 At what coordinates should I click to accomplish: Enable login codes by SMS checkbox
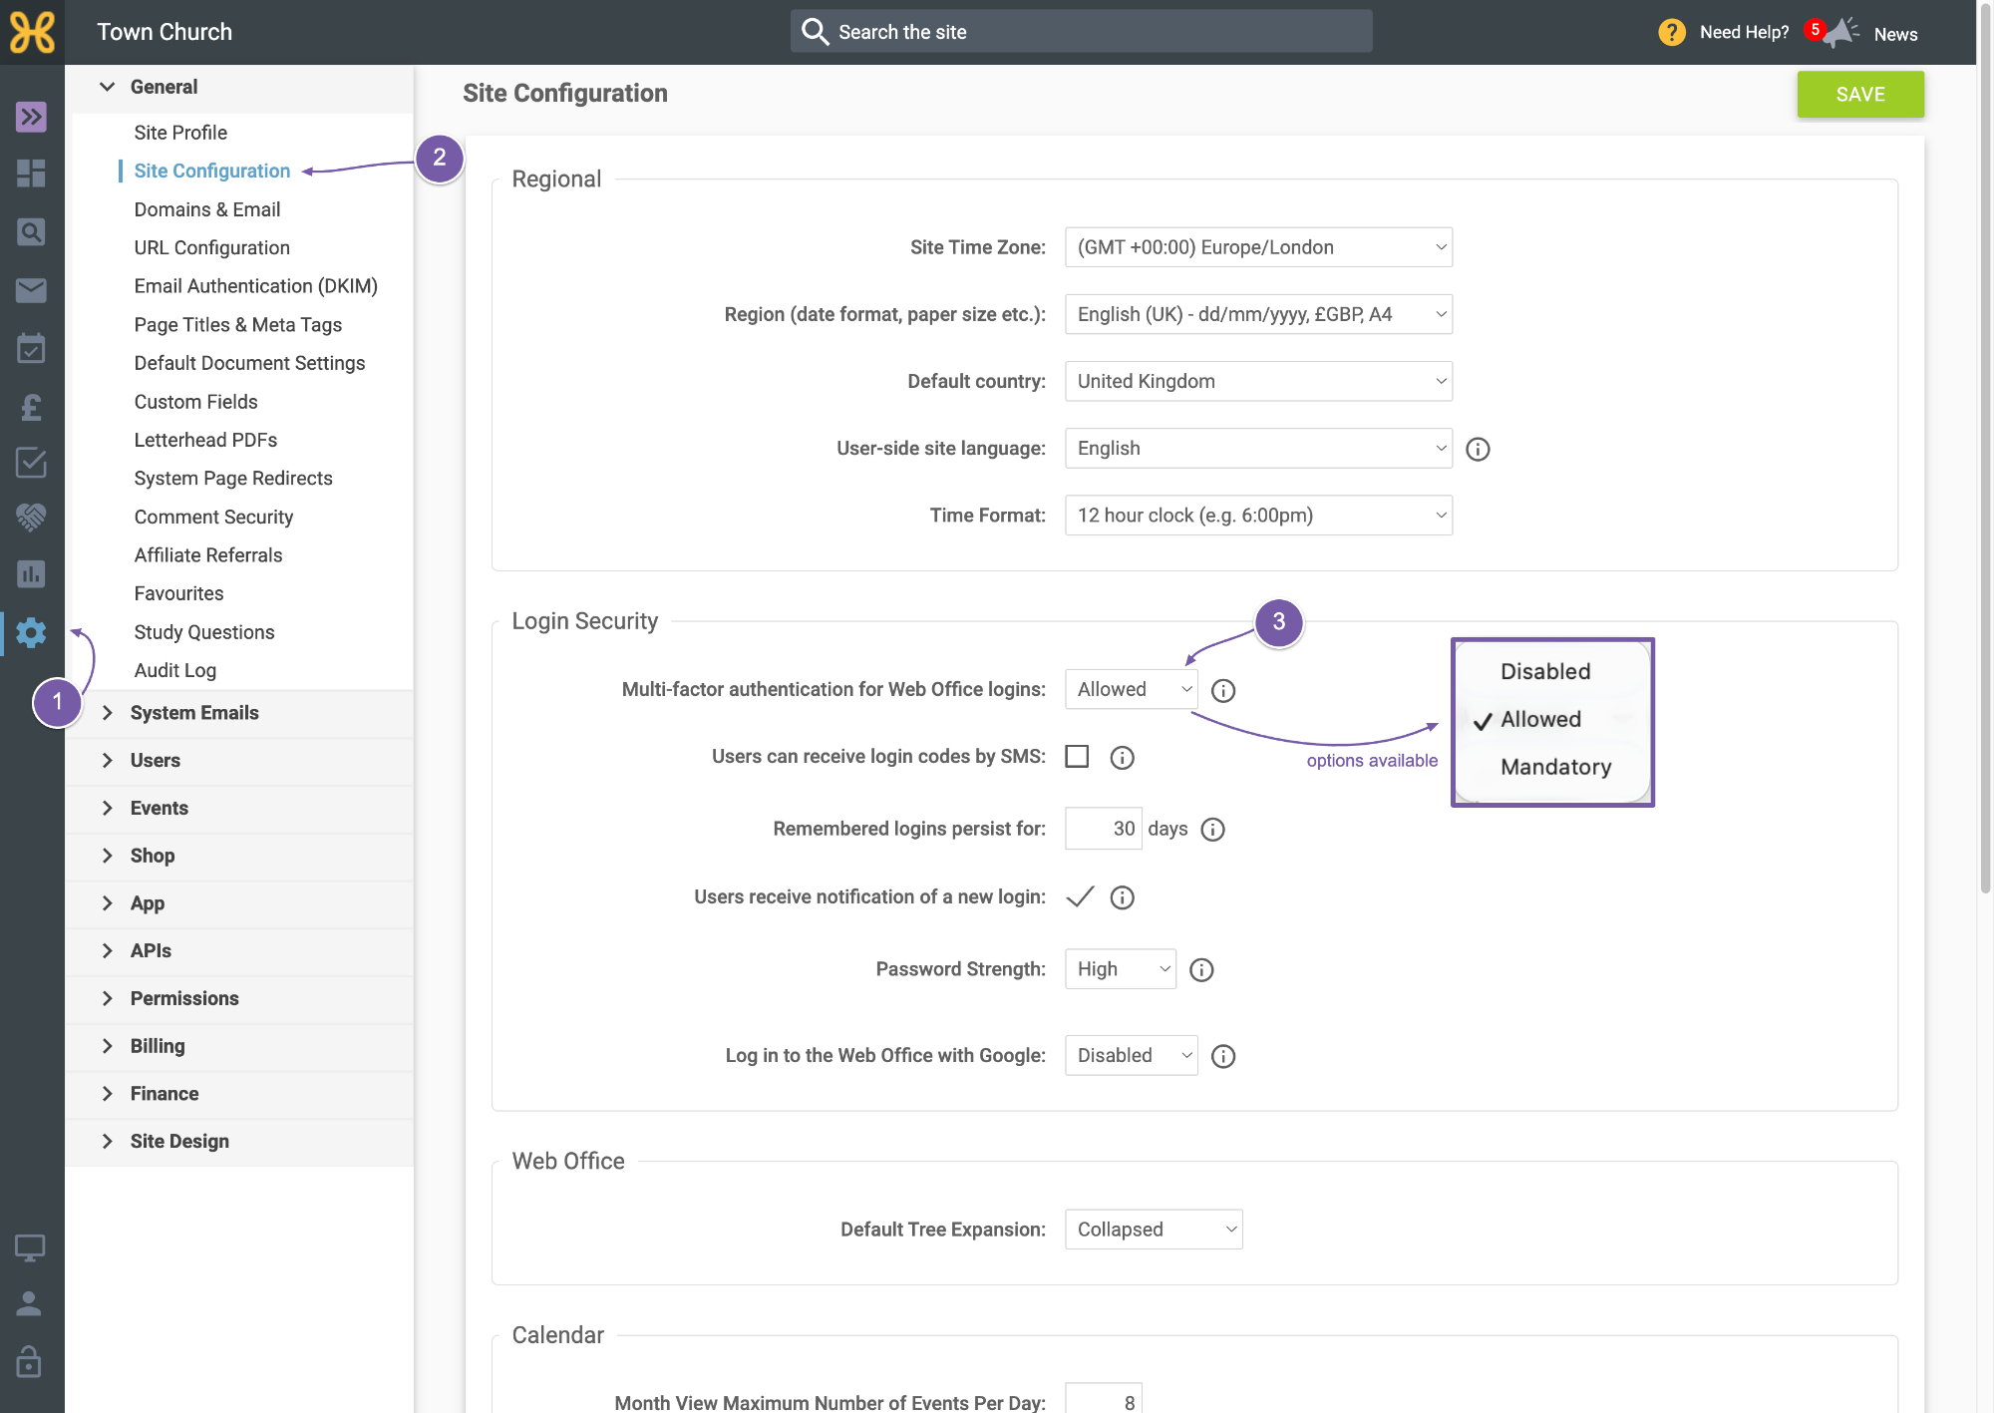(1077, 757)
